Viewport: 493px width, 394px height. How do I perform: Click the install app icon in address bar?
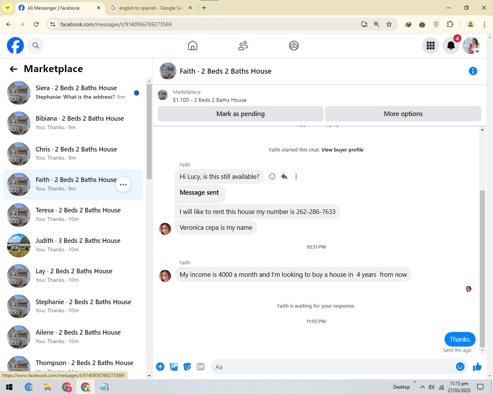pyautogui.click(x=364, y=24)
